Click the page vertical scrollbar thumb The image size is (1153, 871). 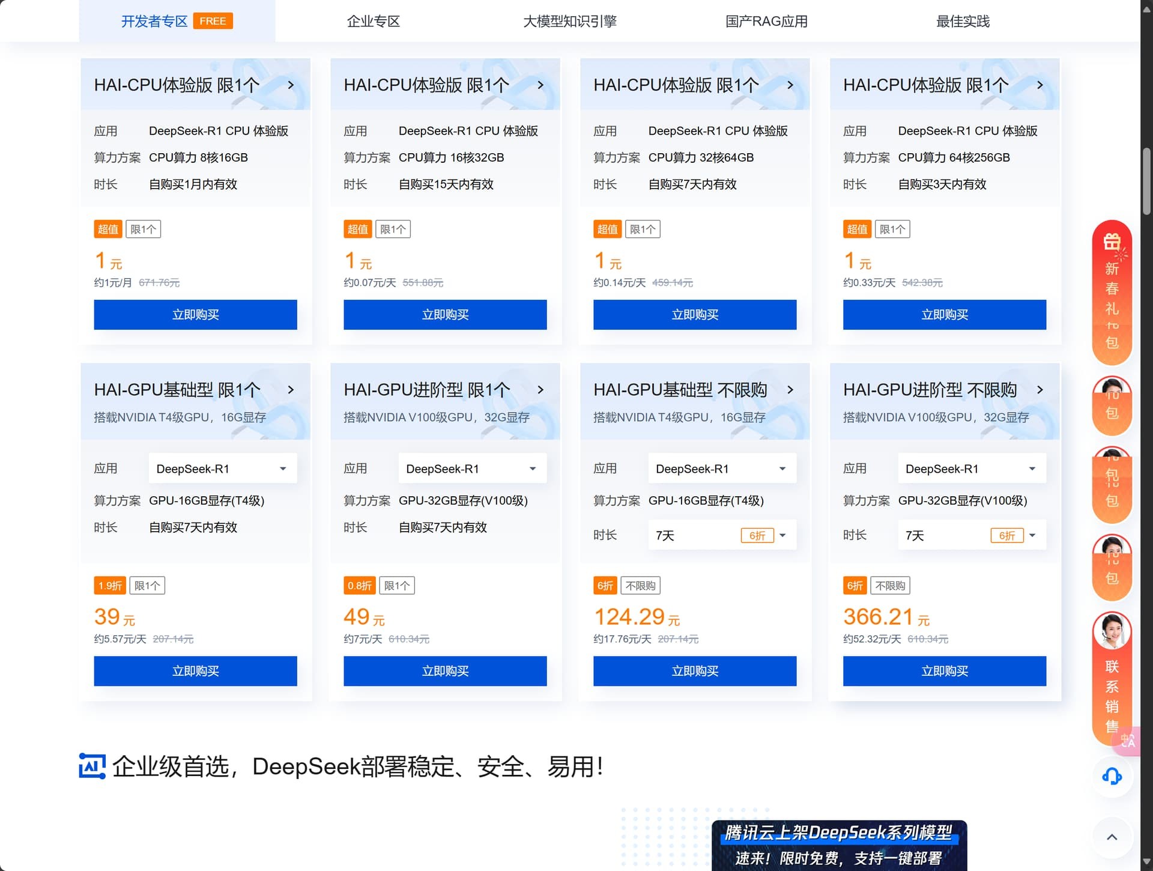click(x=1146, y=180)
